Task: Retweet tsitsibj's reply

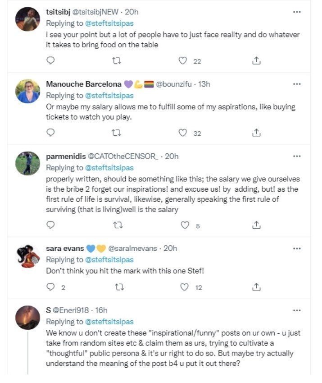Action: click(x=116, y=60)
